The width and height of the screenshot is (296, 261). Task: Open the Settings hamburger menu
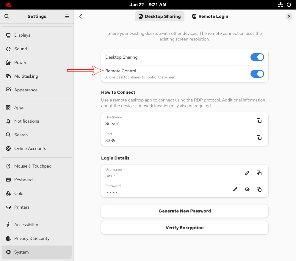tap(67, 16)
